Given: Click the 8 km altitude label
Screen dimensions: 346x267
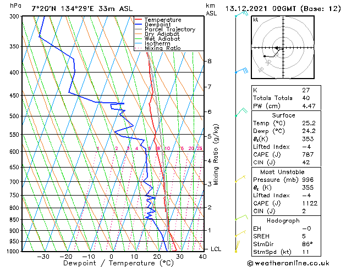Looking at the screenshot, I should (210, 61).
